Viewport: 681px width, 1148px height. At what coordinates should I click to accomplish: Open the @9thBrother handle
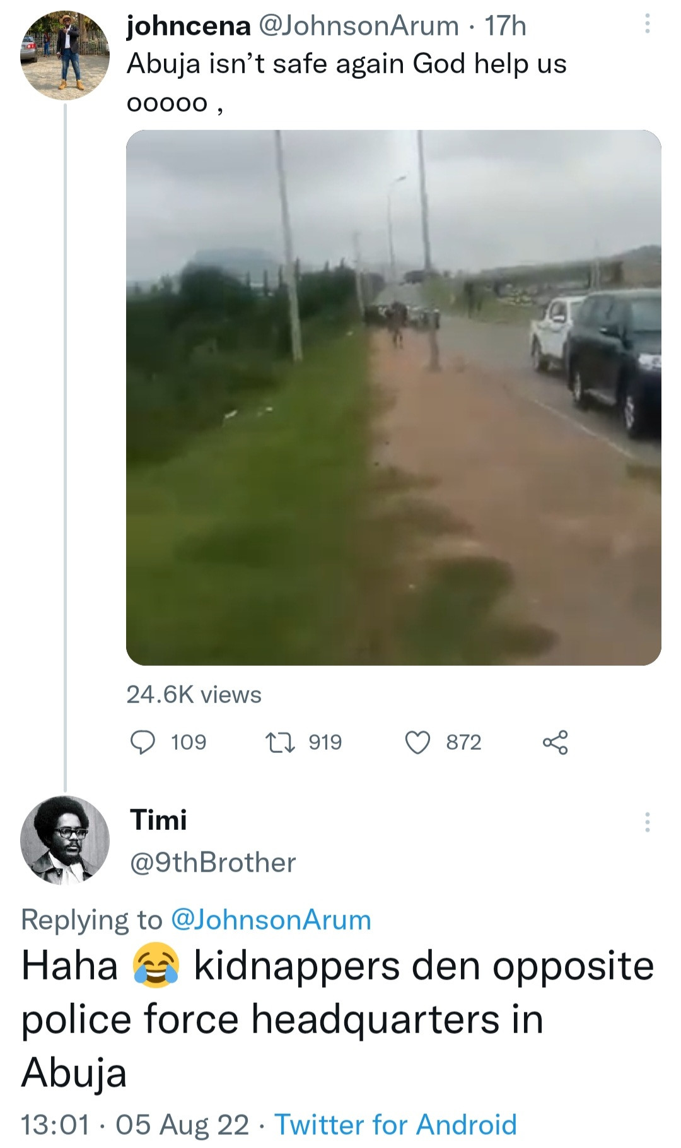(212, 862)
